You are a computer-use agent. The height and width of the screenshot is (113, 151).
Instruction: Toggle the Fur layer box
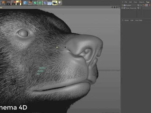point(138,5)
